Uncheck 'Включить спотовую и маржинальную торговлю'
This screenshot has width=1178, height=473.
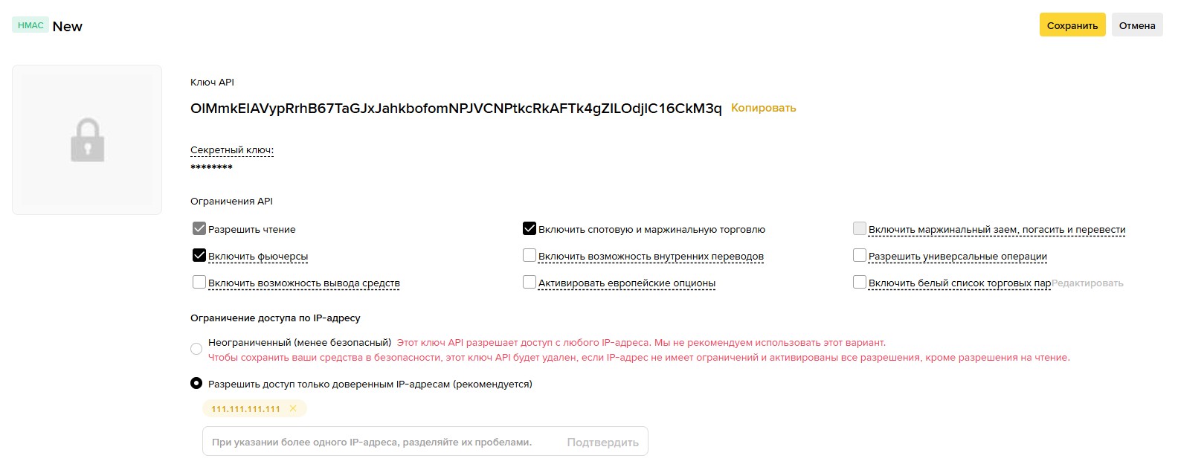(530, 229)
